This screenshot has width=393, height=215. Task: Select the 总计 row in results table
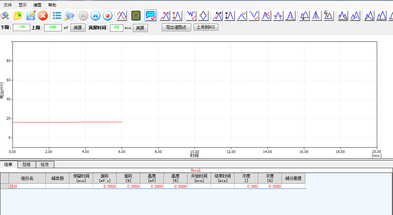point(153,186)
